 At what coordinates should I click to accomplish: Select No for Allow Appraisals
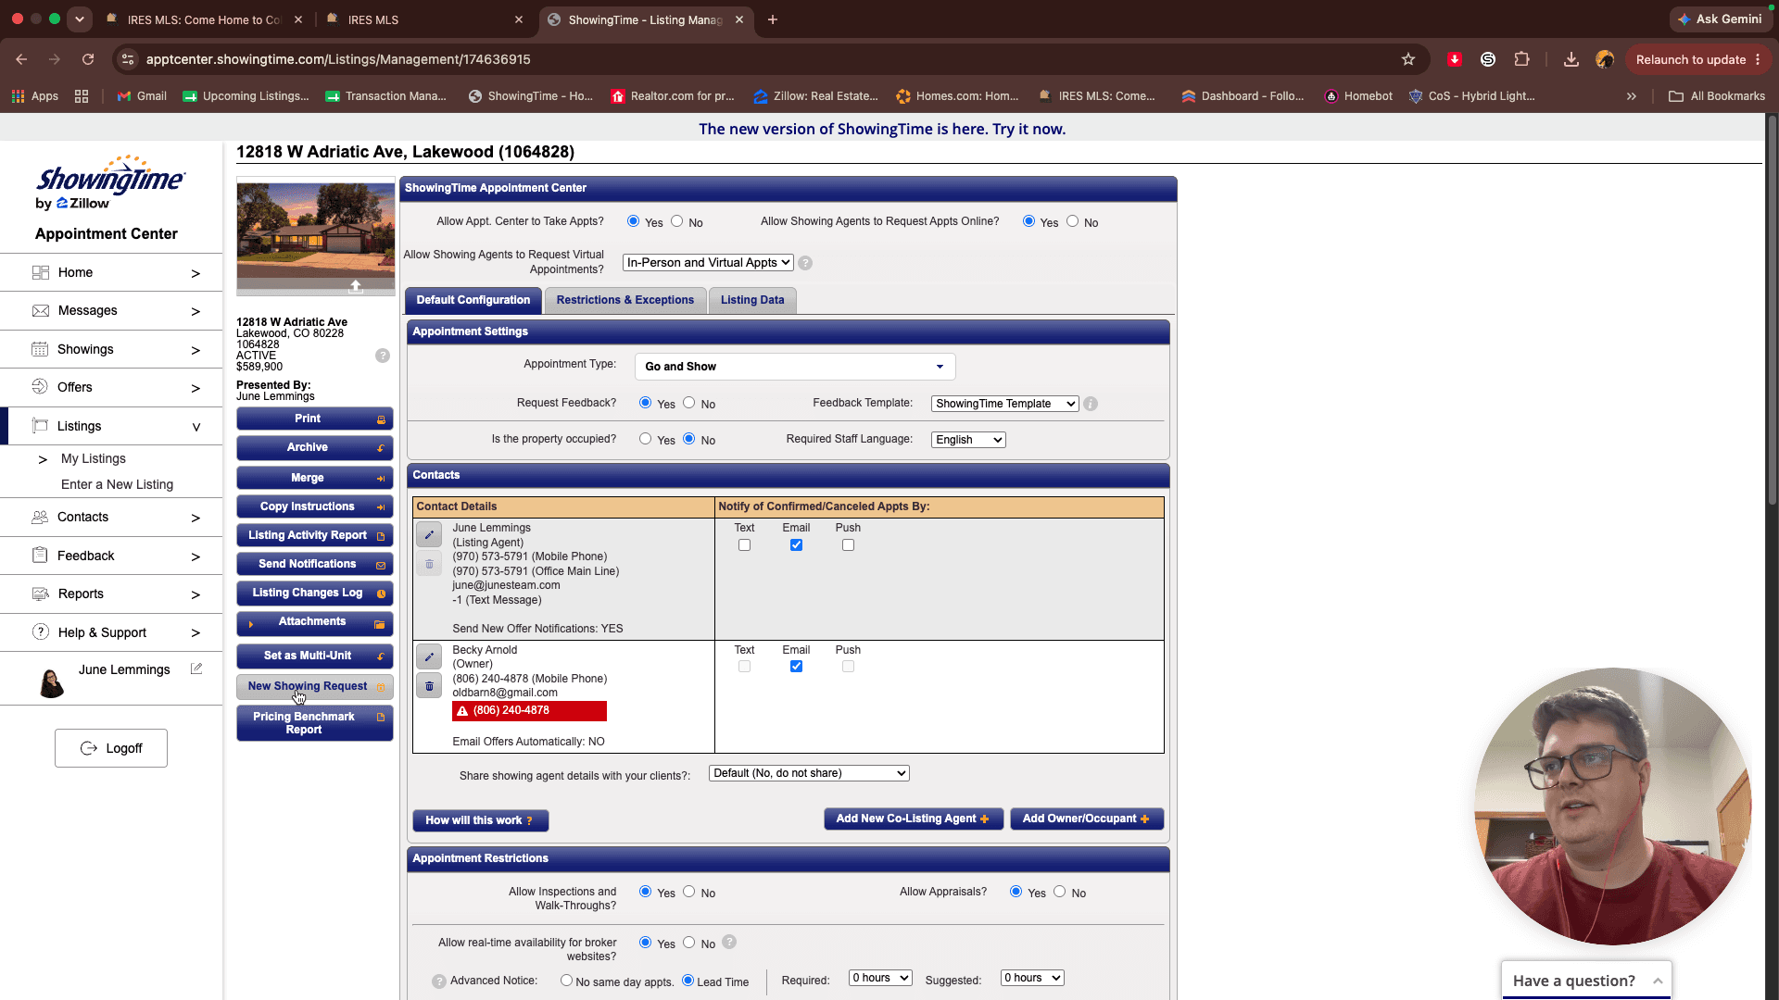tap(1059, 892)
